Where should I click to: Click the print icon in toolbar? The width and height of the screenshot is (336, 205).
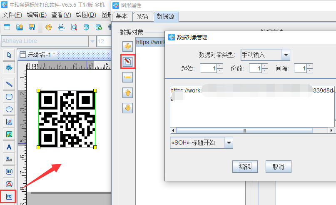[61, 27]
